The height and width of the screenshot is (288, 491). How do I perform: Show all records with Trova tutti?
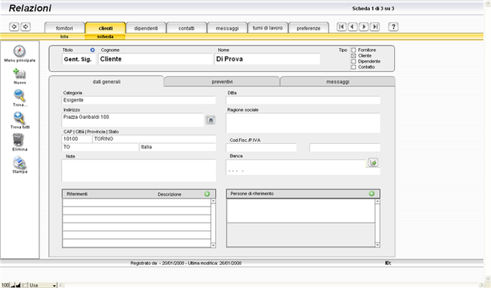point(19,118)
